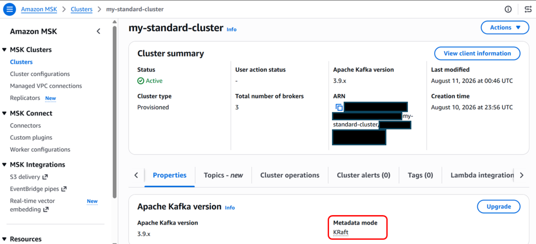The height and width of the screenshot is (244, 536).
Task: Open the settings sliders icon at top right
Action: [528, 9]
